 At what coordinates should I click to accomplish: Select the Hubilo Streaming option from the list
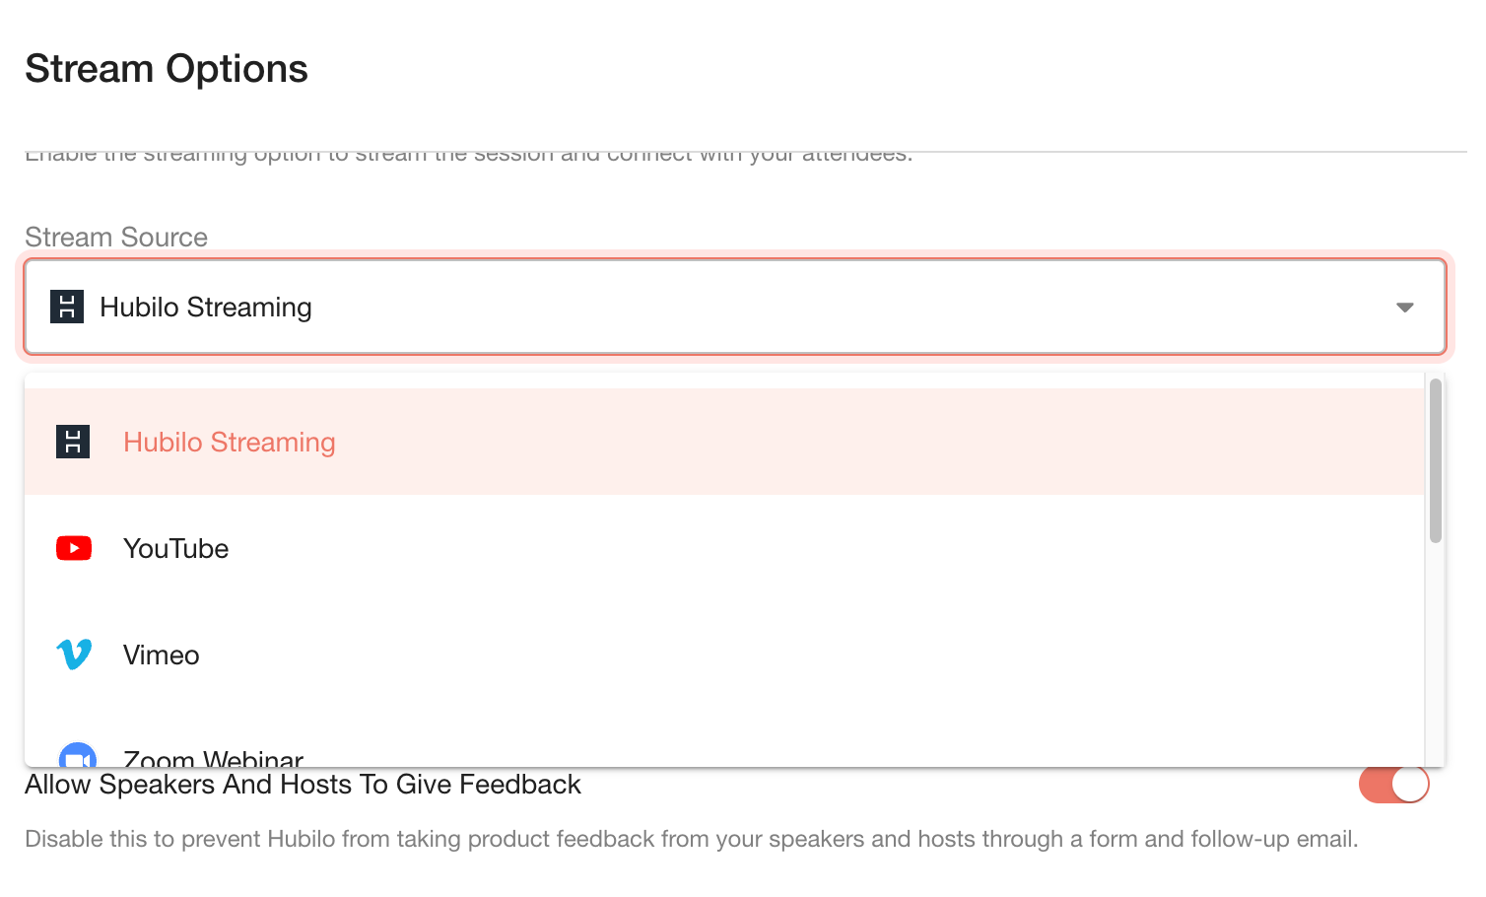(x=230, y=443)
